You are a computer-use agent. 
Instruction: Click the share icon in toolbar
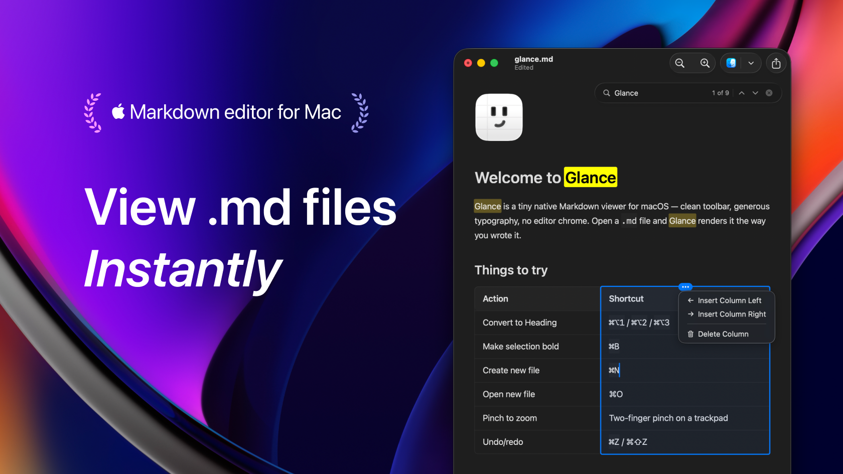coord(776,63)
